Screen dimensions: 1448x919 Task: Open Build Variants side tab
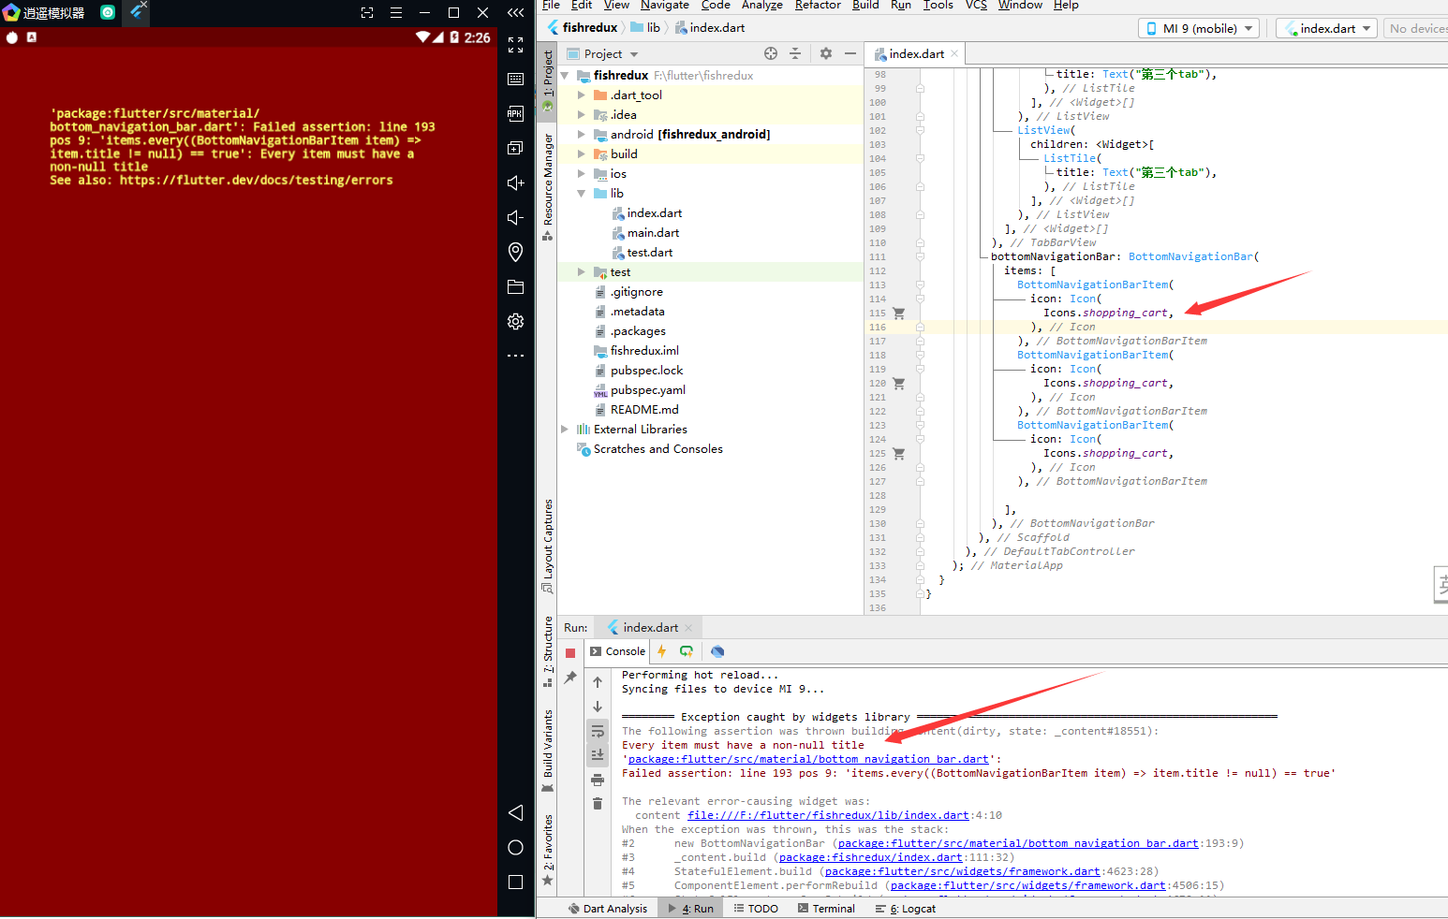tap(548, 751)
